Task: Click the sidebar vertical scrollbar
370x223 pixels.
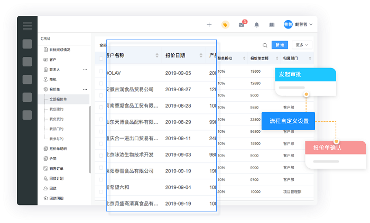Action: coord(90,140)
